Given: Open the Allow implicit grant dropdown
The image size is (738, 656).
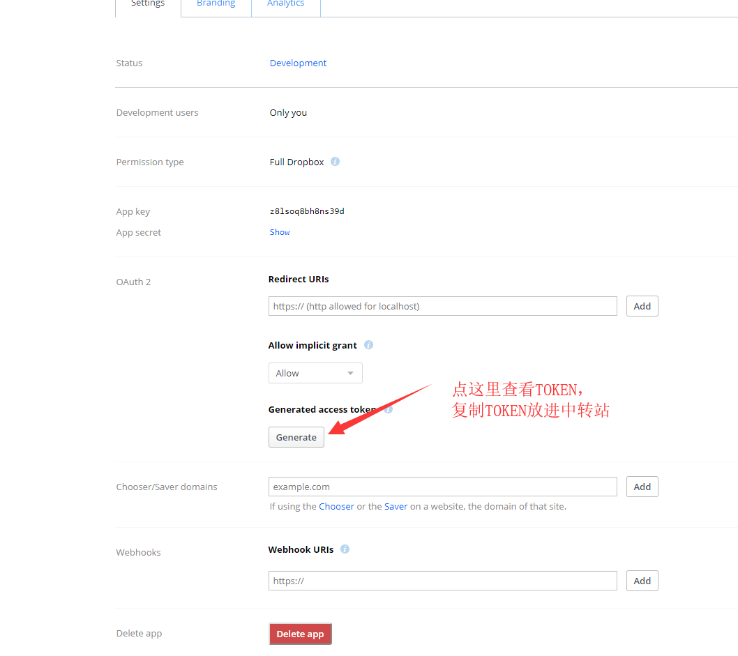Looking at the screenshot, I should (x=315, y=373).
